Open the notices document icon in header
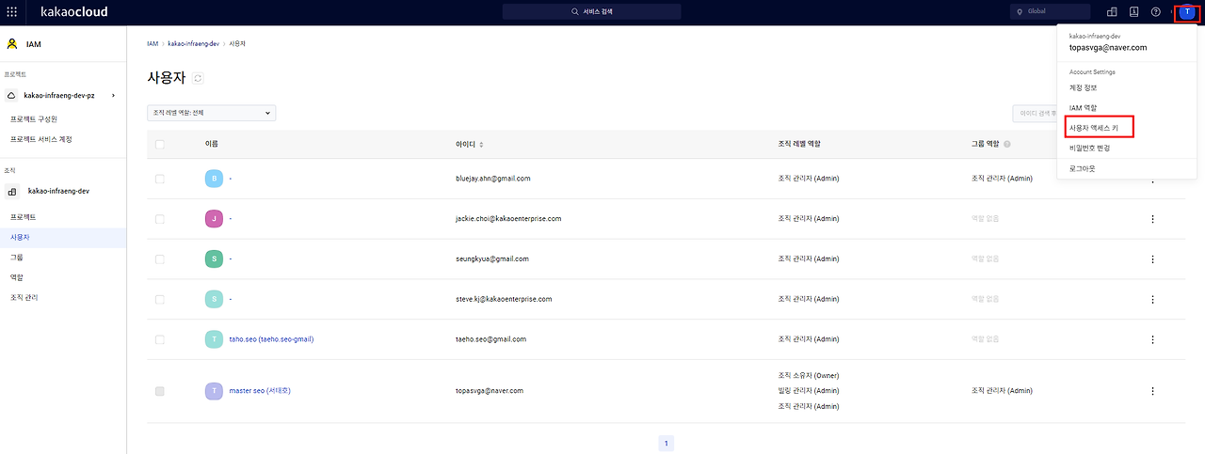Screen dimensions: 1205x454 pos(1133,12)
